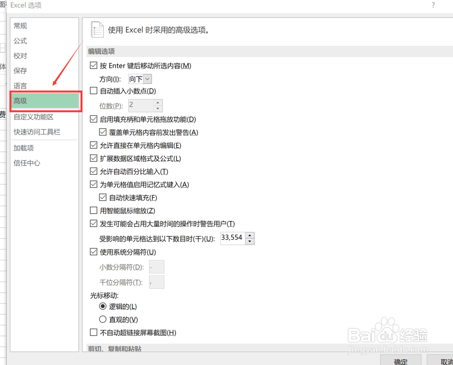Increase affected cells count up arrow
The width and height of the screenshot is (453, 365).
pos(250,235)
